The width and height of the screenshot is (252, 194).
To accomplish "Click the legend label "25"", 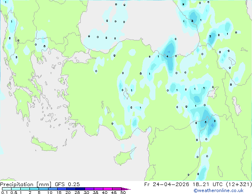I will point(77,192).
